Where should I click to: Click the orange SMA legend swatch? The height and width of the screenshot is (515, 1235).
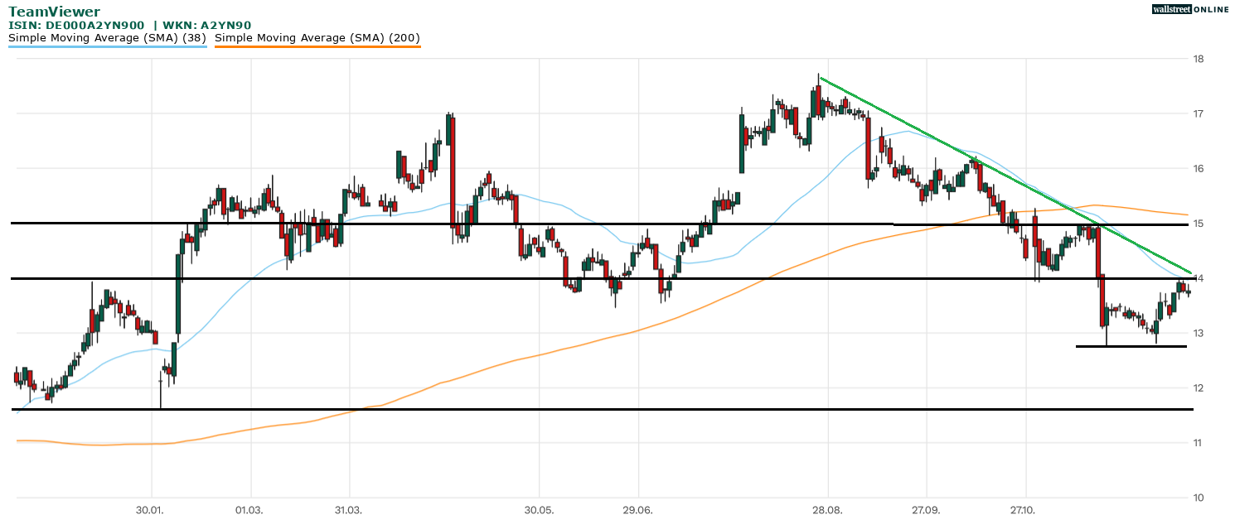pyautogui.click(x=317, y=47)
